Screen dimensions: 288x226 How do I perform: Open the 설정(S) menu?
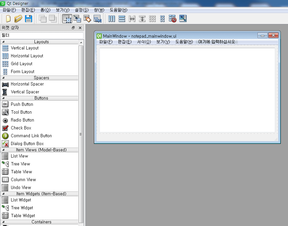click(x=82, y=10)
